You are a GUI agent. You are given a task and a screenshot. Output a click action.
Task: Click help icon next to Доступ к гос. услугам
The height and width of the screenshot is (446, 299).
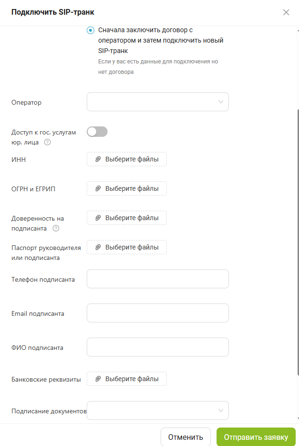click(47, 142)
